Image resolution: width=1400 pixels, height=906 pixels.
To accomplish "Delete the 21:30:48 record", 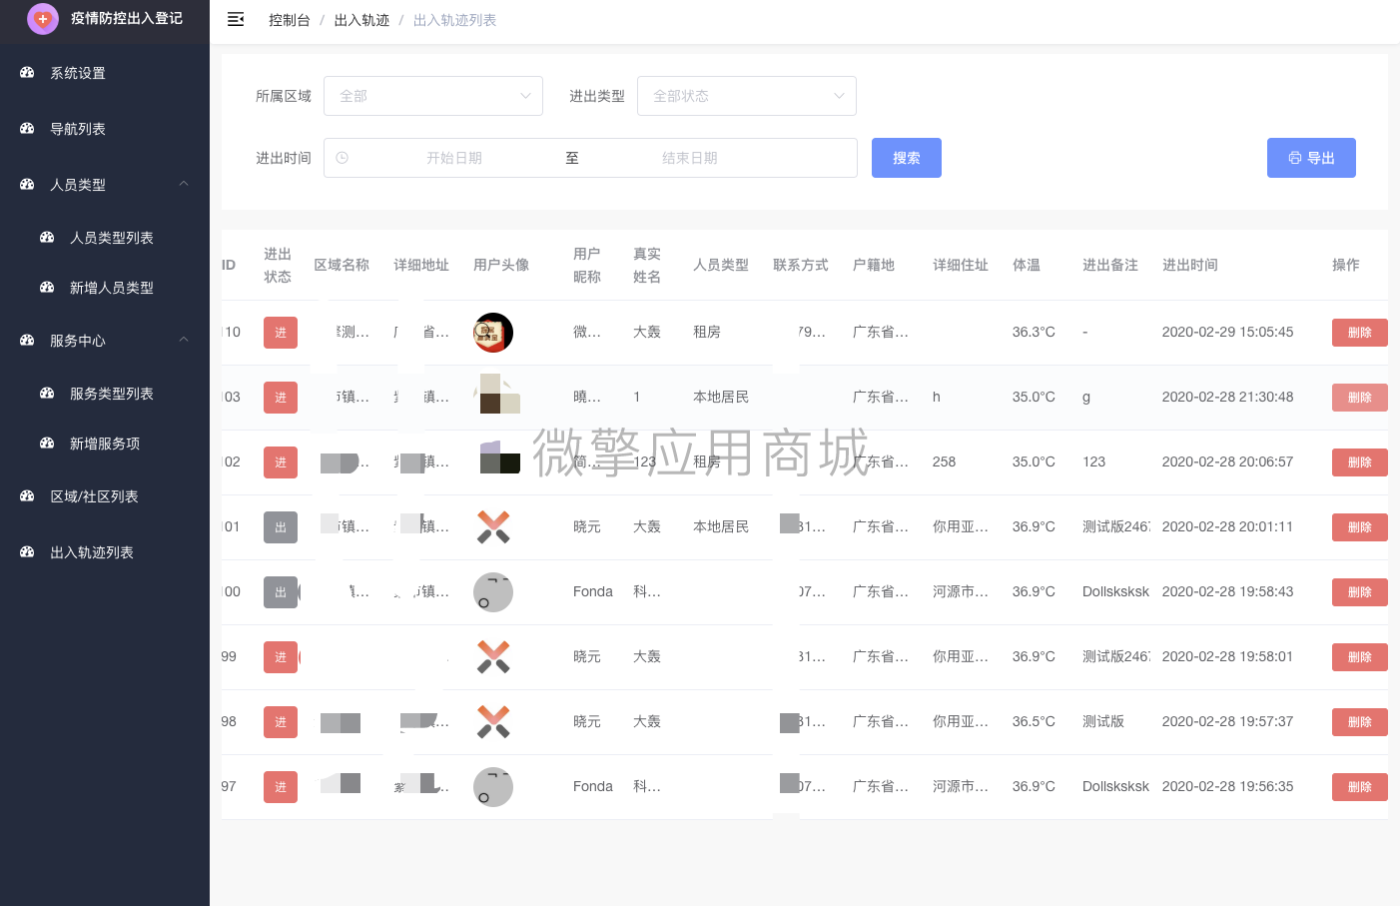I will (x=1359, y=398).
